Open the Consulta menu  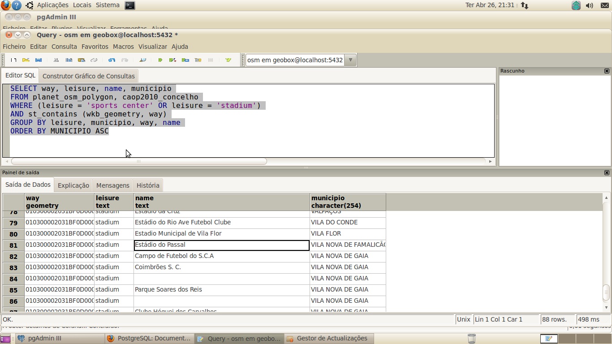[64, 47]
